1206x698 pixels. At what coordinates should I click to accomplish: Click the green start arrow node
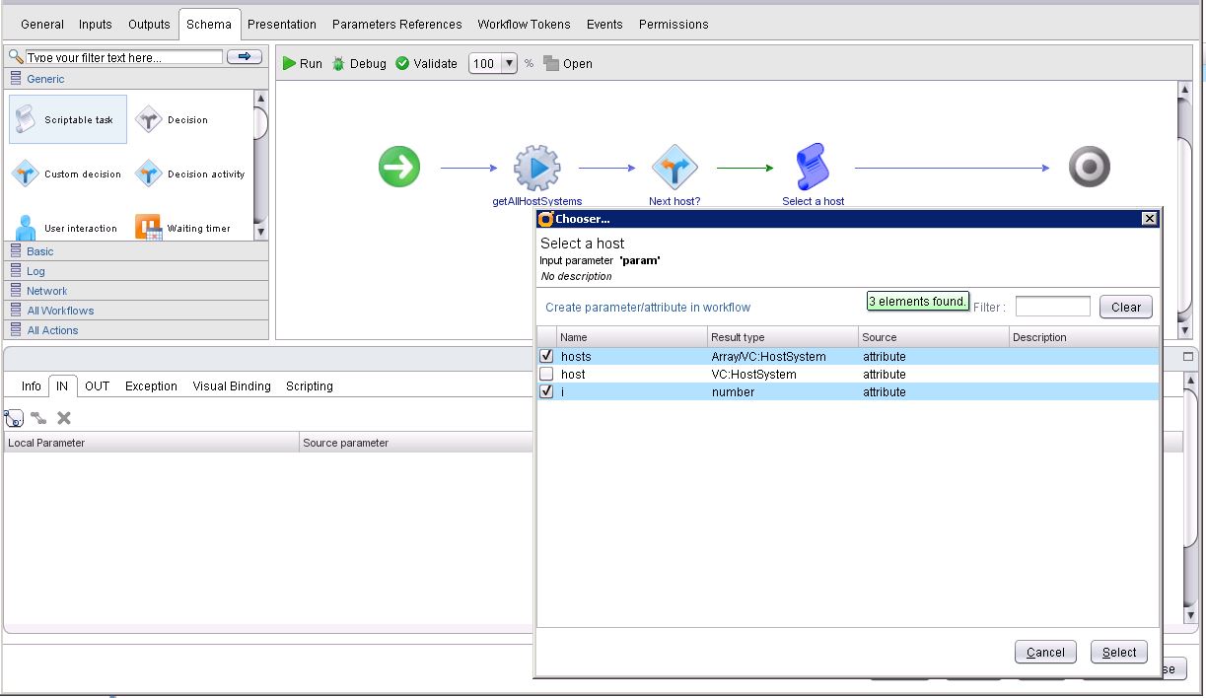[399, 168]
